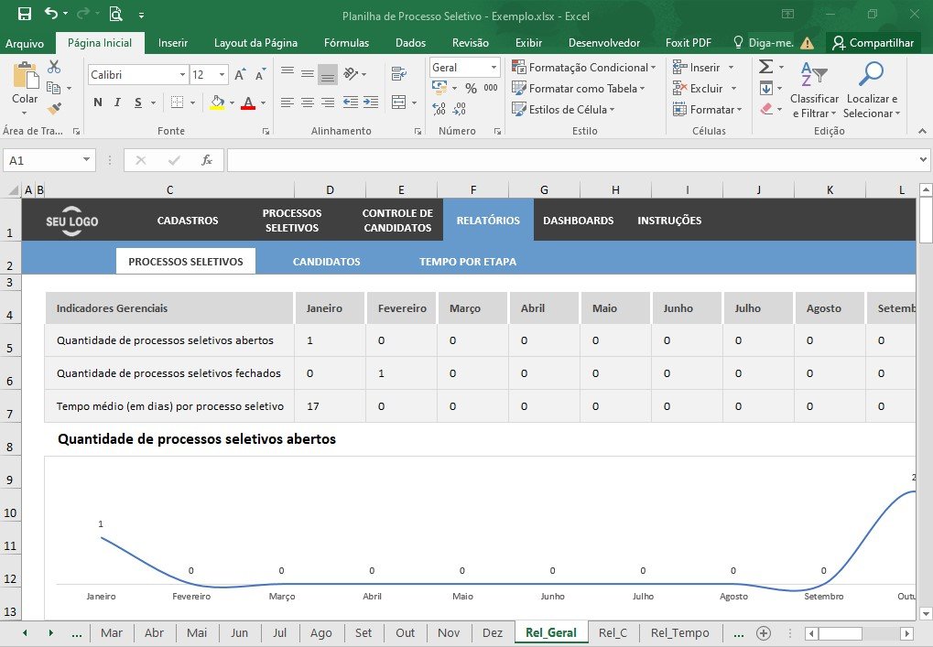Open the font color dropdown arrow
This screenshot has width=933, height=647.
point(263,102)
